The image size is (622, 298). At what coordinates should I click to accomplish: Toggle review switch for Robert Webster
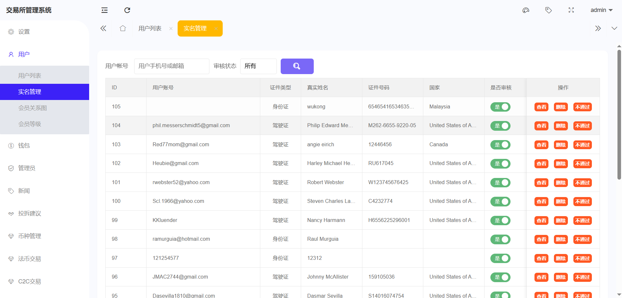coord(500,182)
